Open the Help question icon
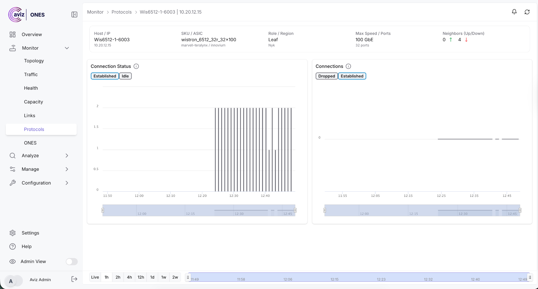 12,246
